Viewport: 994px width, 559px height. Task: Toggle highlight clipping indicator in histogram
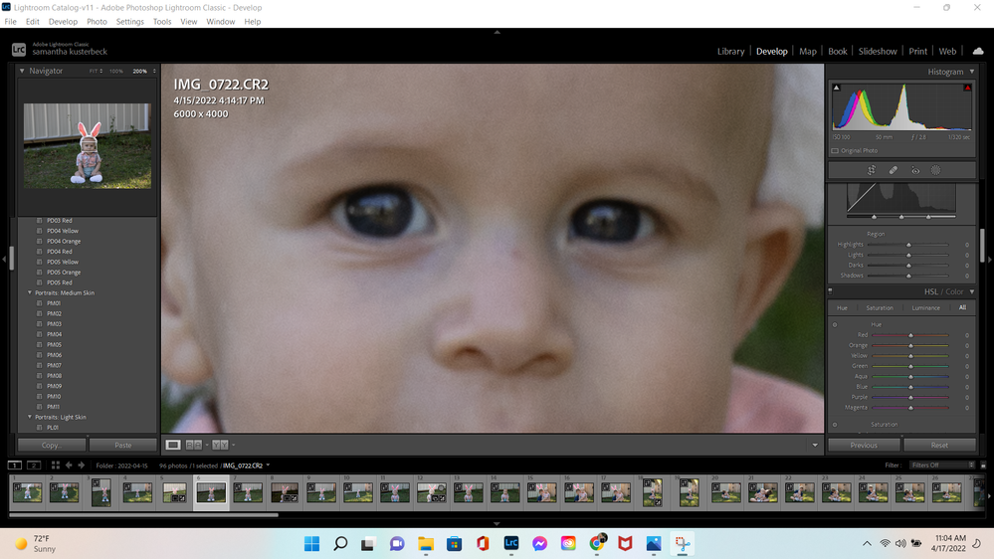click(x=967, y=88)
